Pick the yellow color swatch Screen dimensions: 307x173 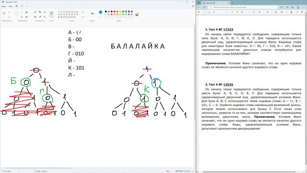pyautogui.click(x=120, y=12)
